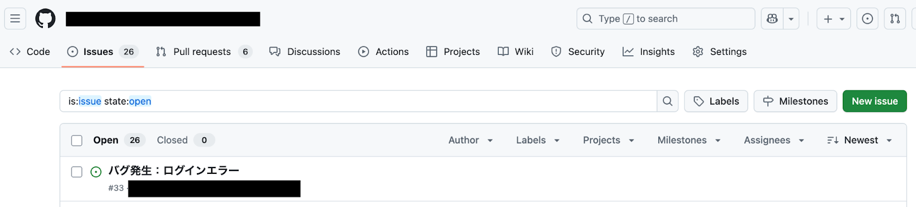This screenshot has height=207, width=916.
Task: Open the issues inbox icon in header
Action: tap(867, 19)
